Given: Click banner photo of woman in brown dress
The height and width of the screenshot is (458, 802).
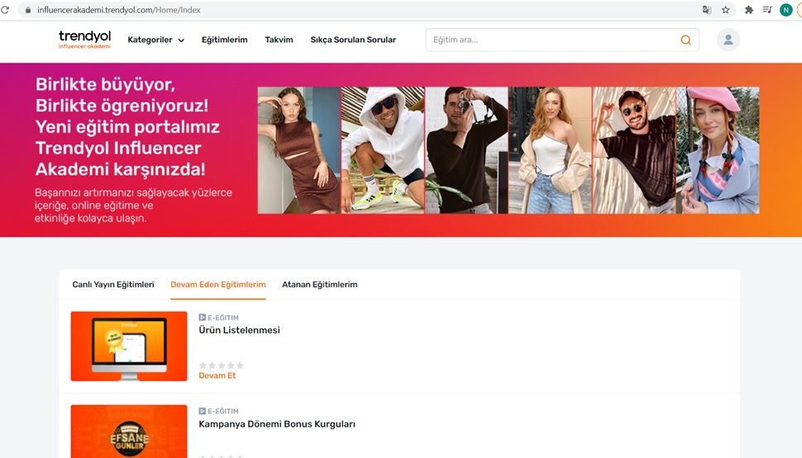Looking at the screenshot, I should point(298,150).
